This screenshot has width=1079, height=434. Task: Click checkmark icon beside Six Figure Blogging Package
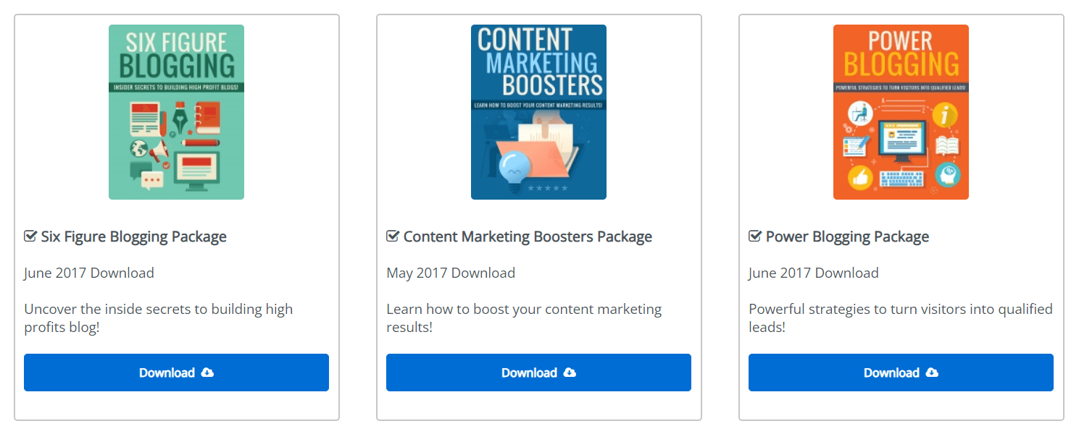point(30,237)
